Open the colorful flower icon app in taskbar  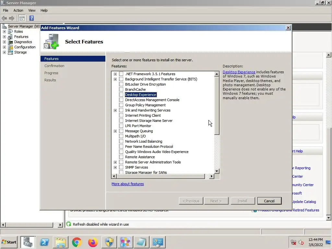(x=125, y=242)
